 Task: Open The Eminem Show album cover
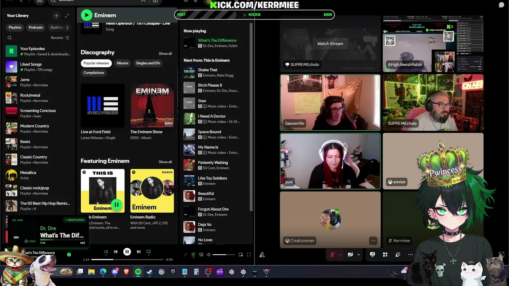(152, 105)
